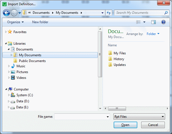Viewport: 172px width, 134px height.
Task: Click the Back navigation arrow button
Action: (7, 13)
